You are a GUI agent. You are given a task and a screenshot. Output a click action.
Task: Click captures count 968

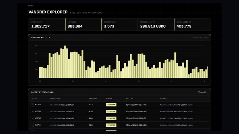point(91,118)
